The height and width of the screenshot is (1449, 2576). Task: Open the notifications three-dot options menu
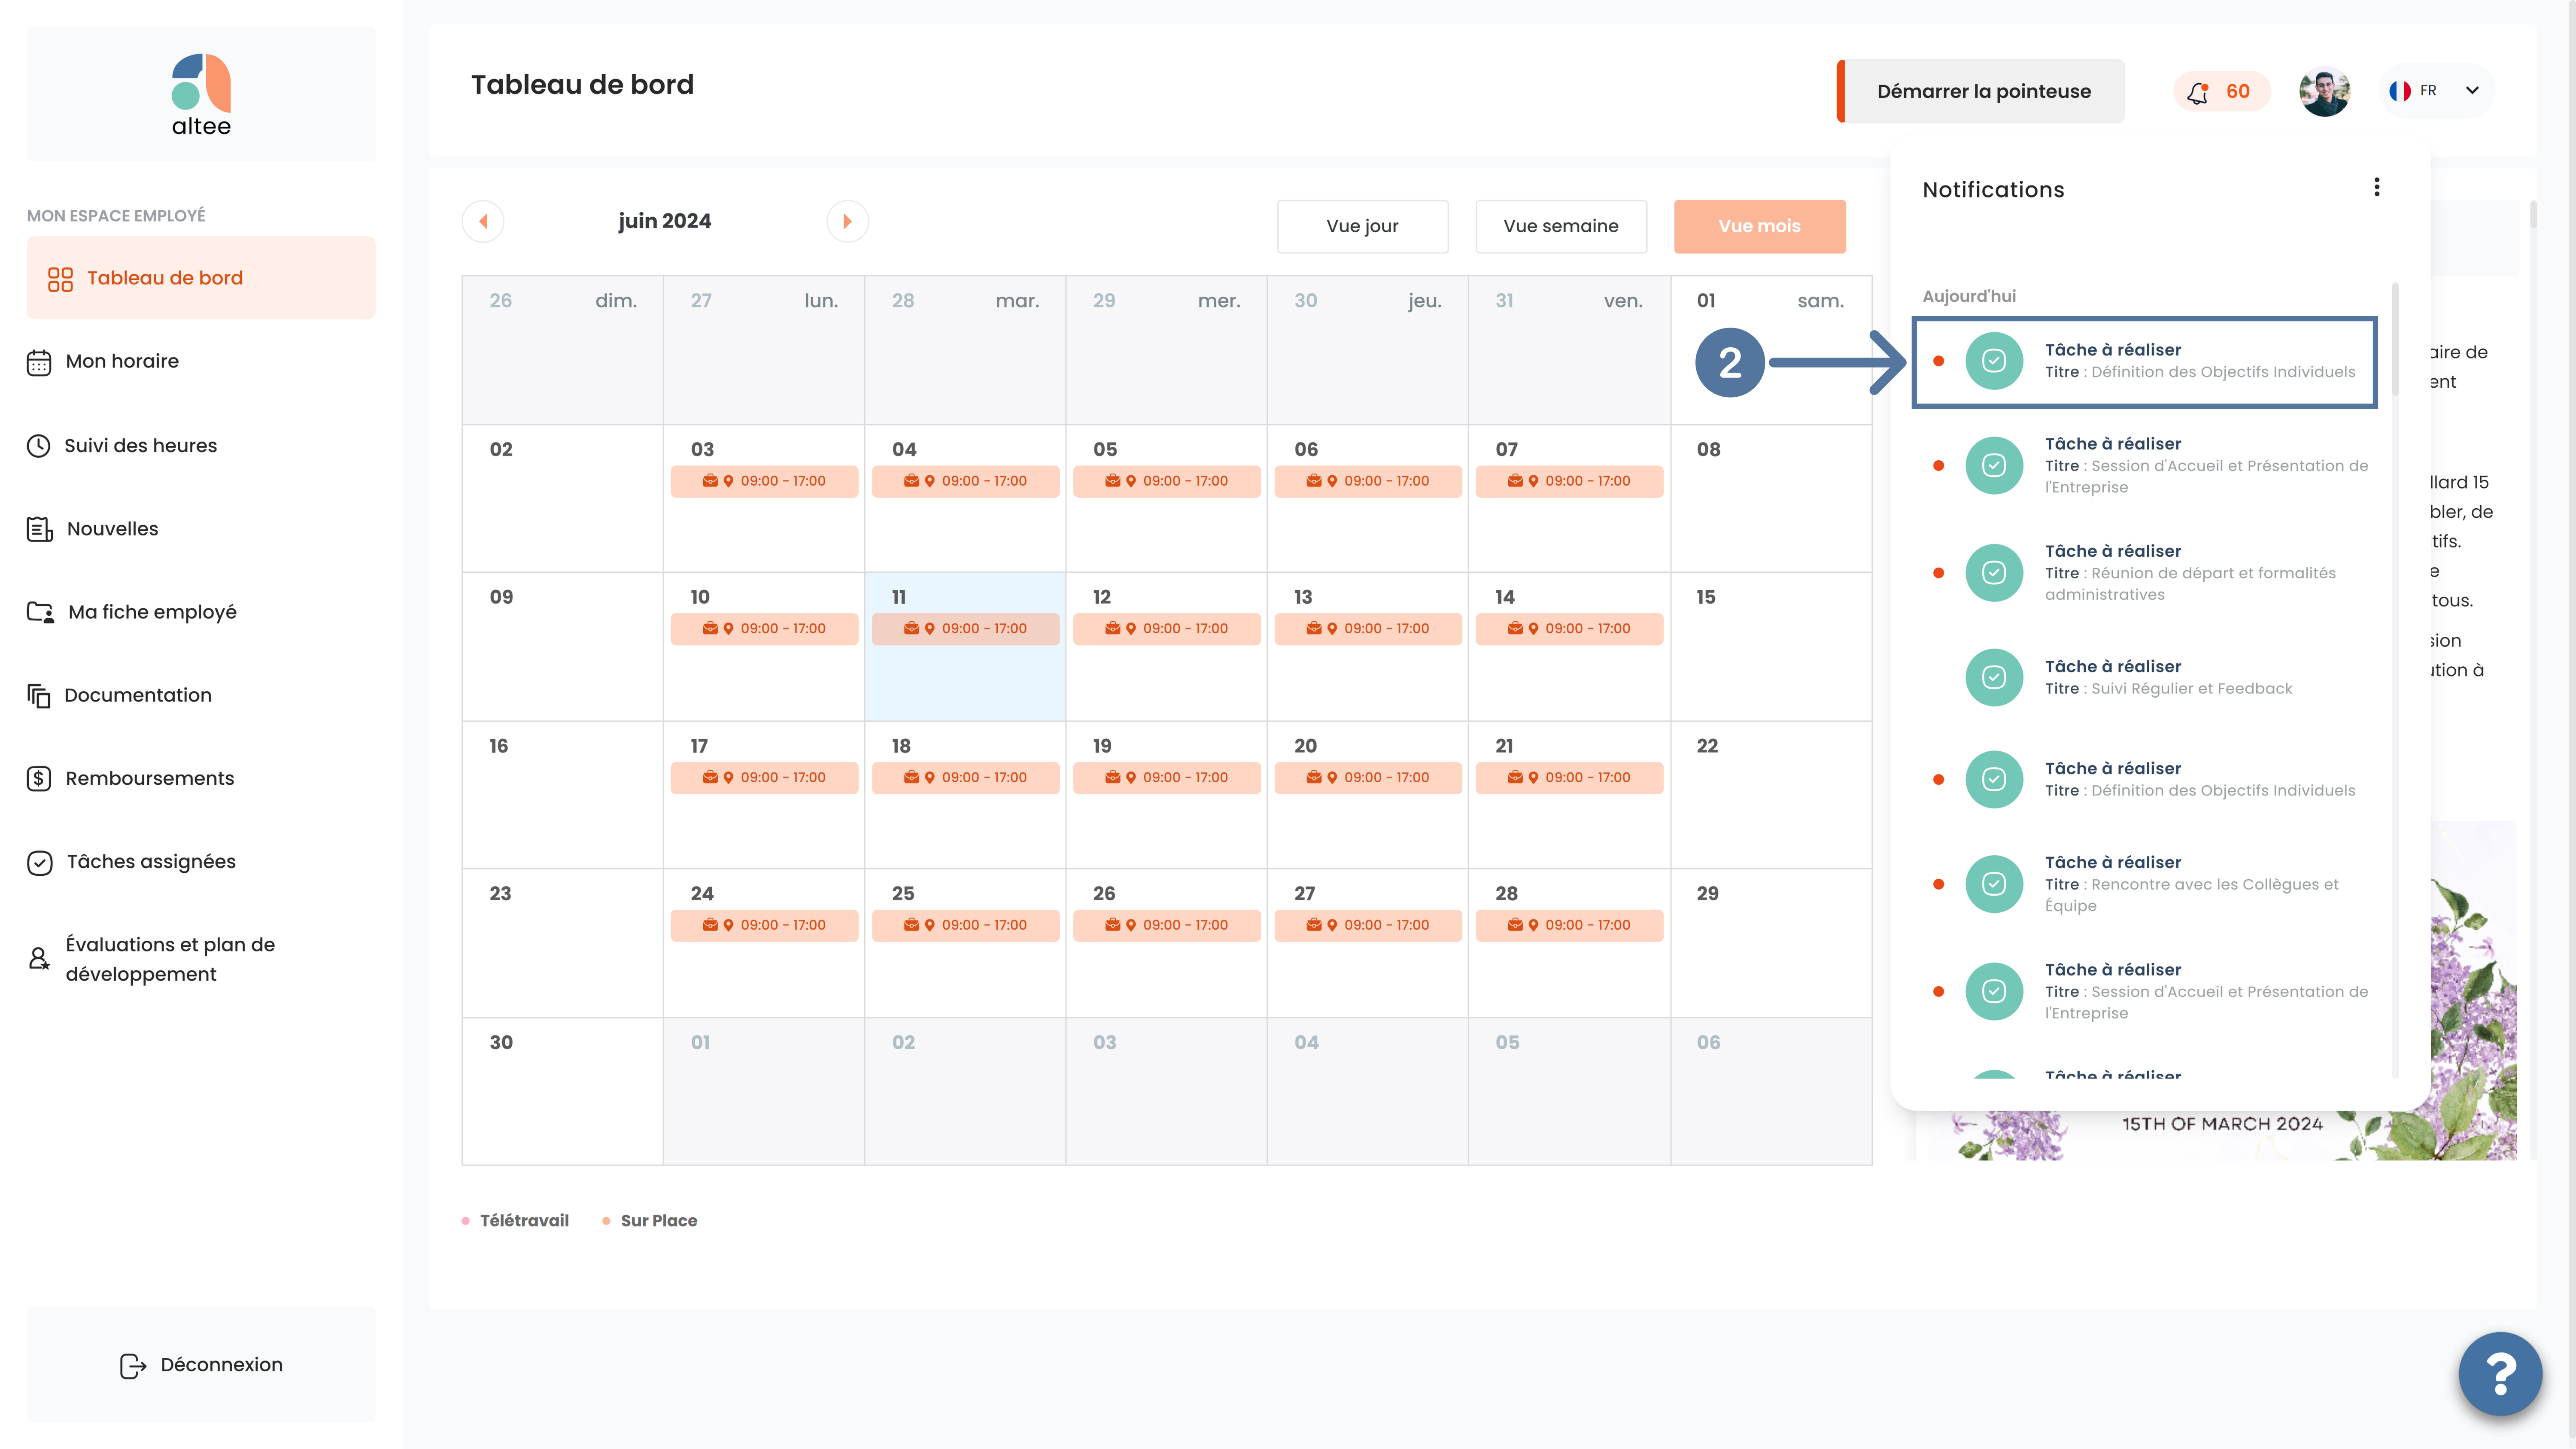[x=2376, y=187]
